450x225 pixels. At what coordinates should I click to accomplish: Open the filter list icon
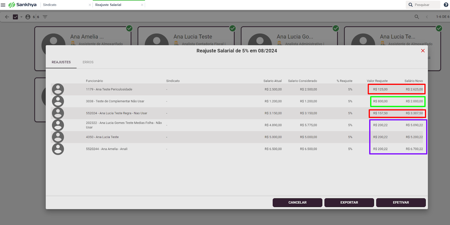(x=45, y=17)
